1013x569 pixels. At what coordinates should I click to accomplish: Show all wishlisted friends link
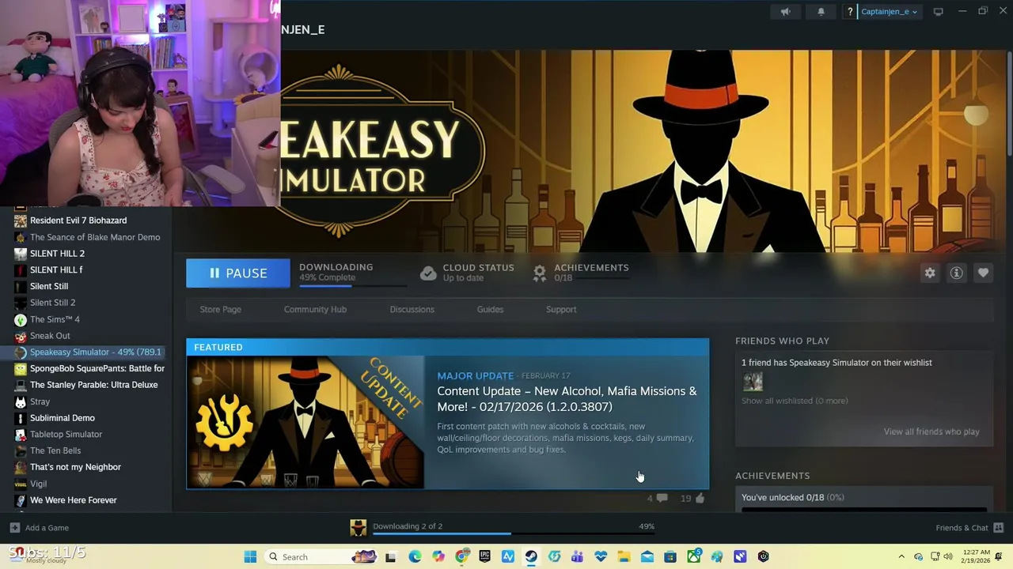click(x=795, y=401)
